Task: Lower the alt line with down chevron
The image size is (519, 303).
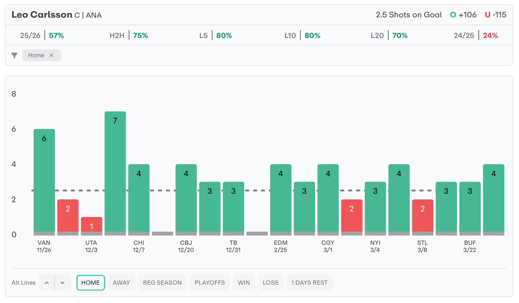Action: [62, 283]
